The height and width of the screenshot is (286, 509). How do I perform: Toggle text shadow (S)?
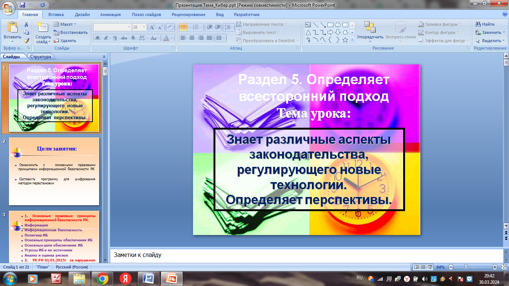(x=133, y=38)
